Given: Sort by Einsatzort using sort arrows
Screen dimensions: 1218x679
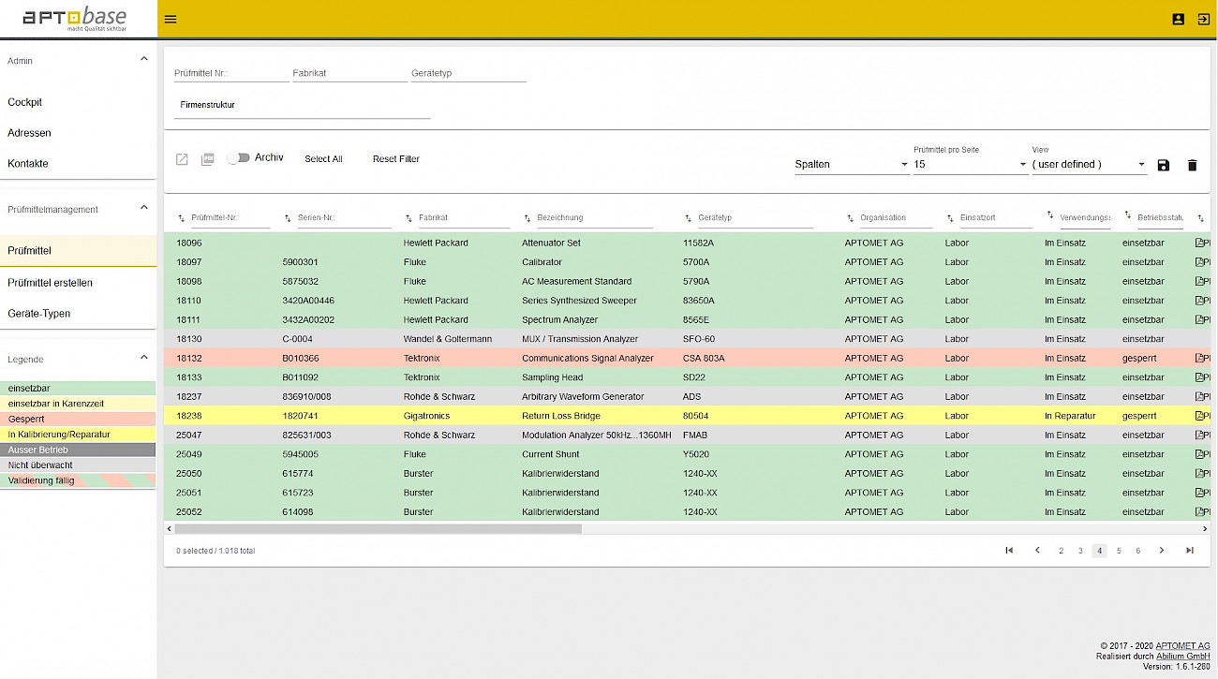Looking at the screenshot, I should 949,218.
